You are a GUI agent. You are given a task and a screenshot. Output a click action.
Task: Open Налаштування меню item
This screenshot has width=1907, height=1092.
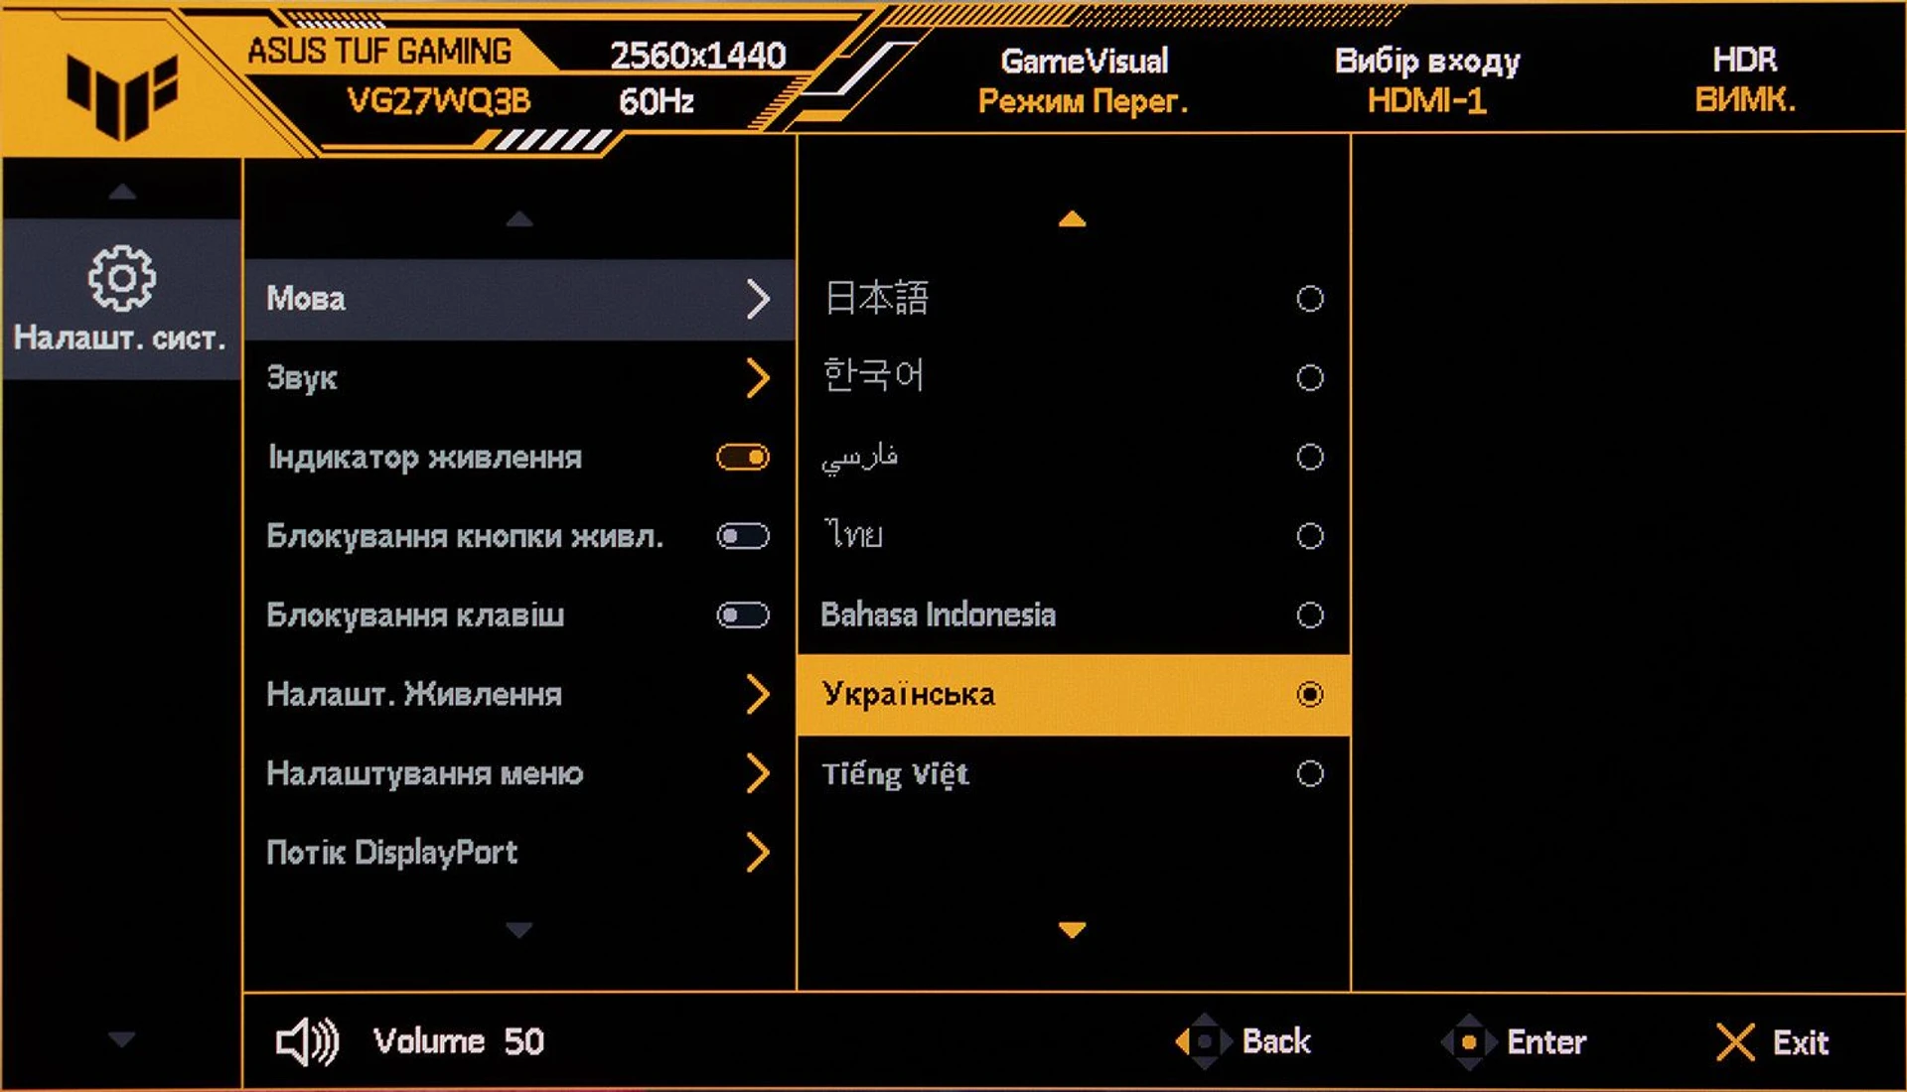coord(519,773)
